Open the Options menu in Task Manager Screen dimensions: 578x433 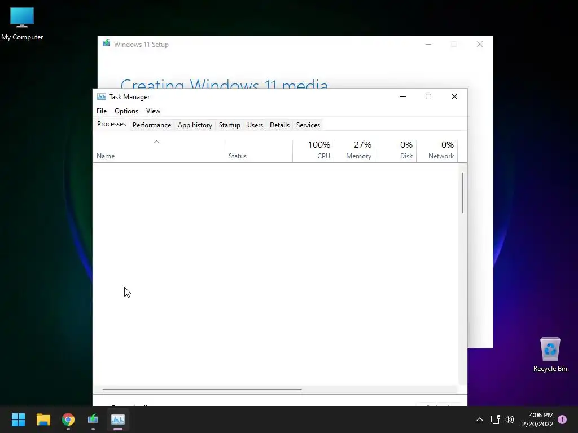pyautogui.click(x=126, y=111)
